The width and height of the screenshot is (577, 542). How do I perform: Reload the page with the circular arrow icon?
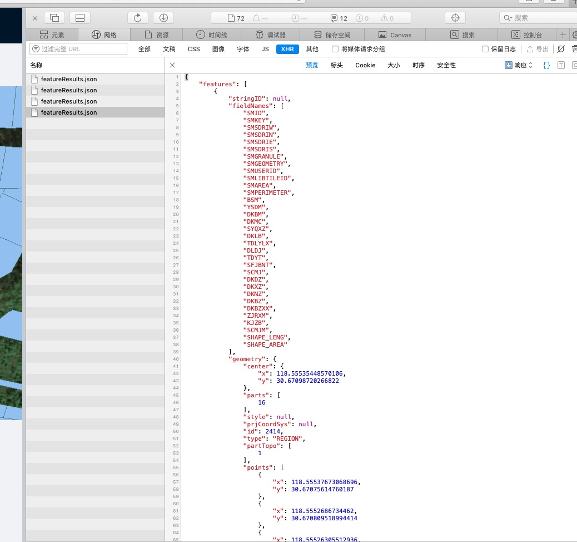(138, 18)
